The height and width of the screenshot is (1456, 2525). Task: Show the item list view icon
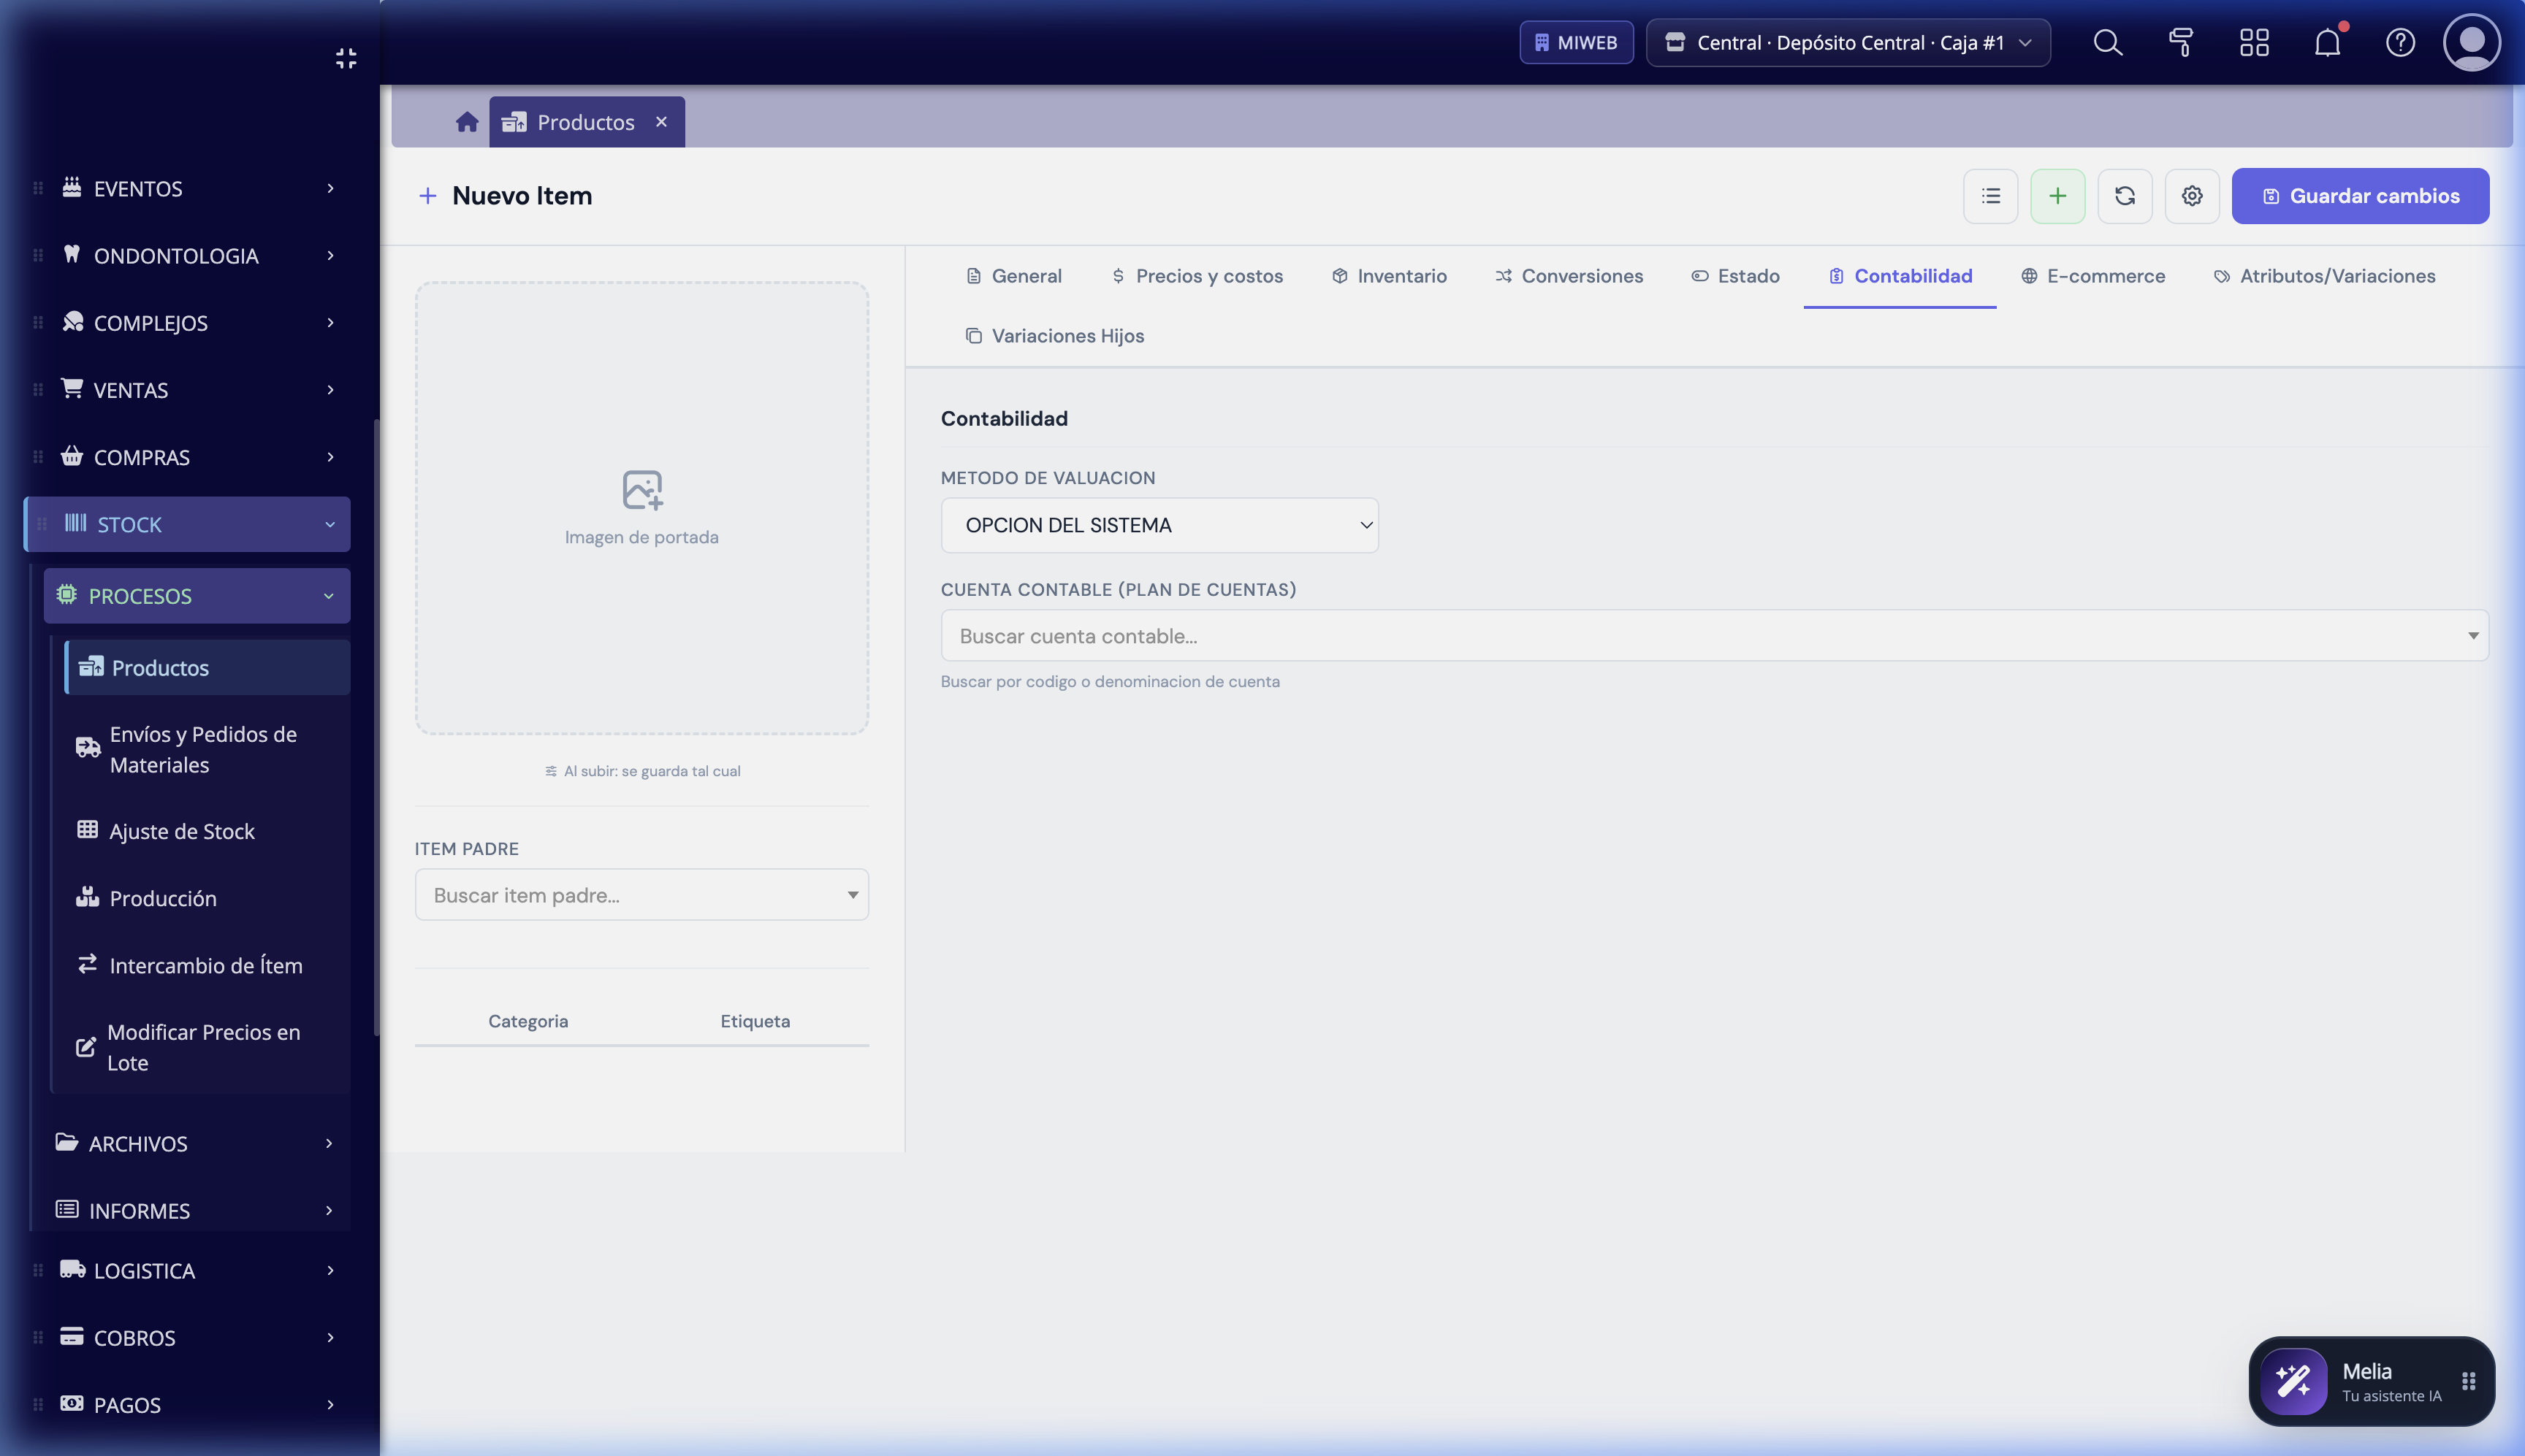[x=1991, y=196]
